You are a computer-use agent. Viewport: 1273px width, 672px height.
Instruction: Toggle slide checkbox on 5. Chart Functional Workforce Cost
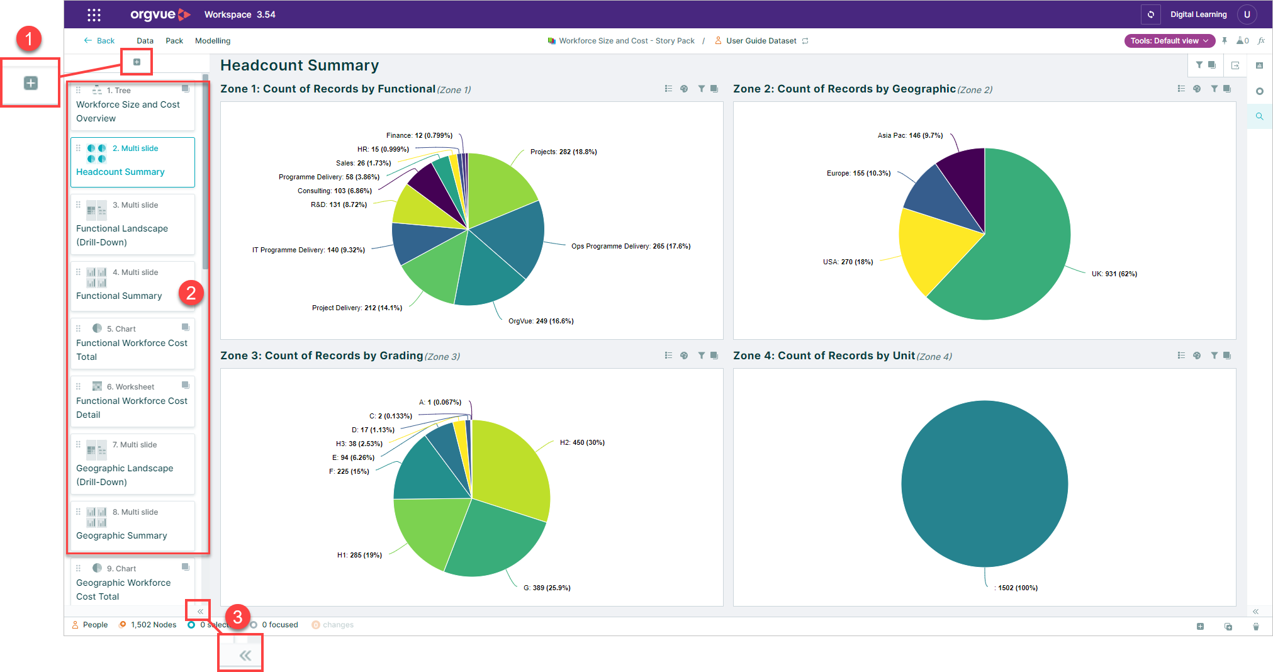coord(186,327)
